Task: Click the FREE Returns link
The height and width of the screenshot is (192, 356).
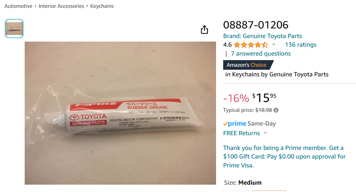Action: click(241, 133)
